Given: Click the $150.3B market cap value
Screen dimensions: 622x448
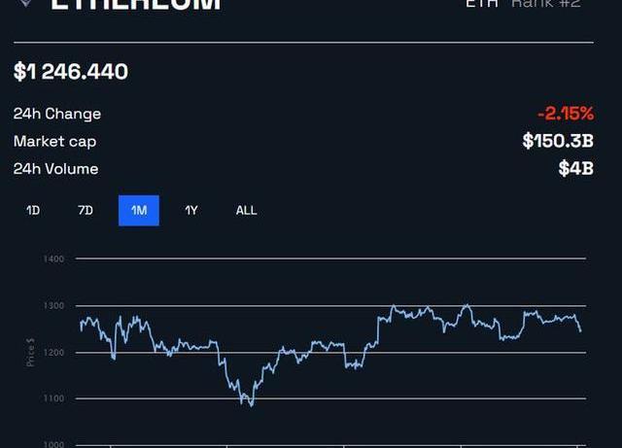Looking at the screenshot, I should 558,141.
